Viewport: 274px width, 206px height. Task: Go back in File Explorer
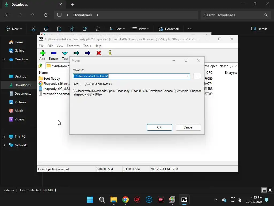pyautogui.click(x=7, y=15)
